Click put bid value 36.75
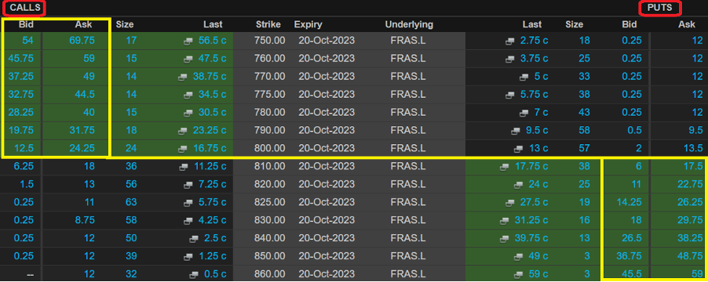The width and height of the screenshot is (708, 282). 630,257
